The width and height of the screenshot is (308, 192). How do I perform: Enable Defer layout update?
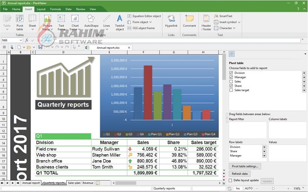point(230,180)
